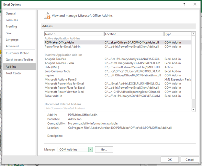Viewport: 202px width, 166px height.
Task: Sort by the Name column header
Action: [x=74, y=34]
